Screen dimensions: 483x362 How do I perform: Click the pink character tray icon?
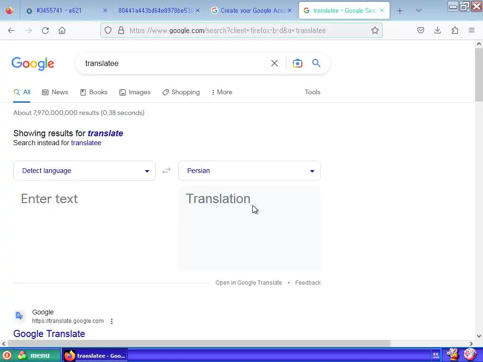[x=469, y=354]
